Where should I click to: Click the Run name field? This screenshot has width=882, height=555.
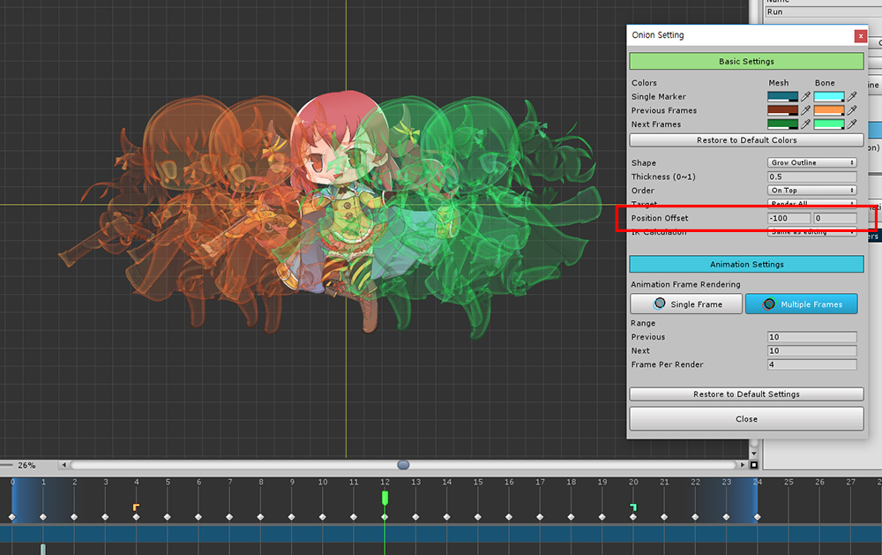point(822,11)
